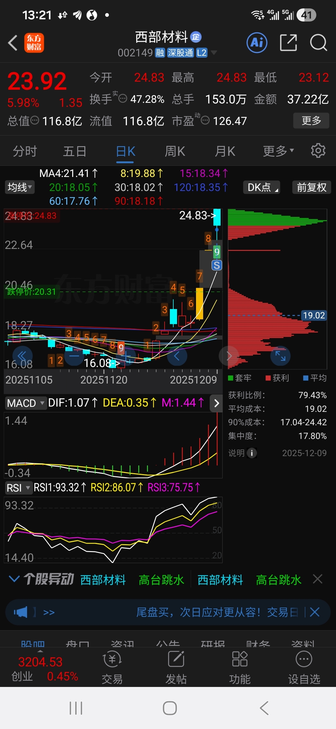The width and height of the screenshot is (336, 729).
Task: Expand banner with >> arrows
Action: 49,612
